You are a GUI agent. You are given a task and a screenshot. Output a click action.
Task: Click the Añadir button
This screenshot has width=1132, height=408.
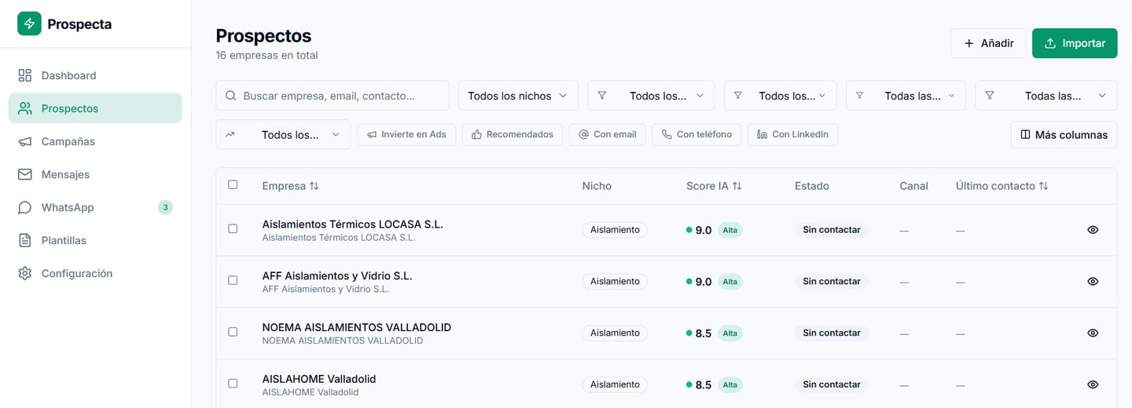[x=988, y=43]
